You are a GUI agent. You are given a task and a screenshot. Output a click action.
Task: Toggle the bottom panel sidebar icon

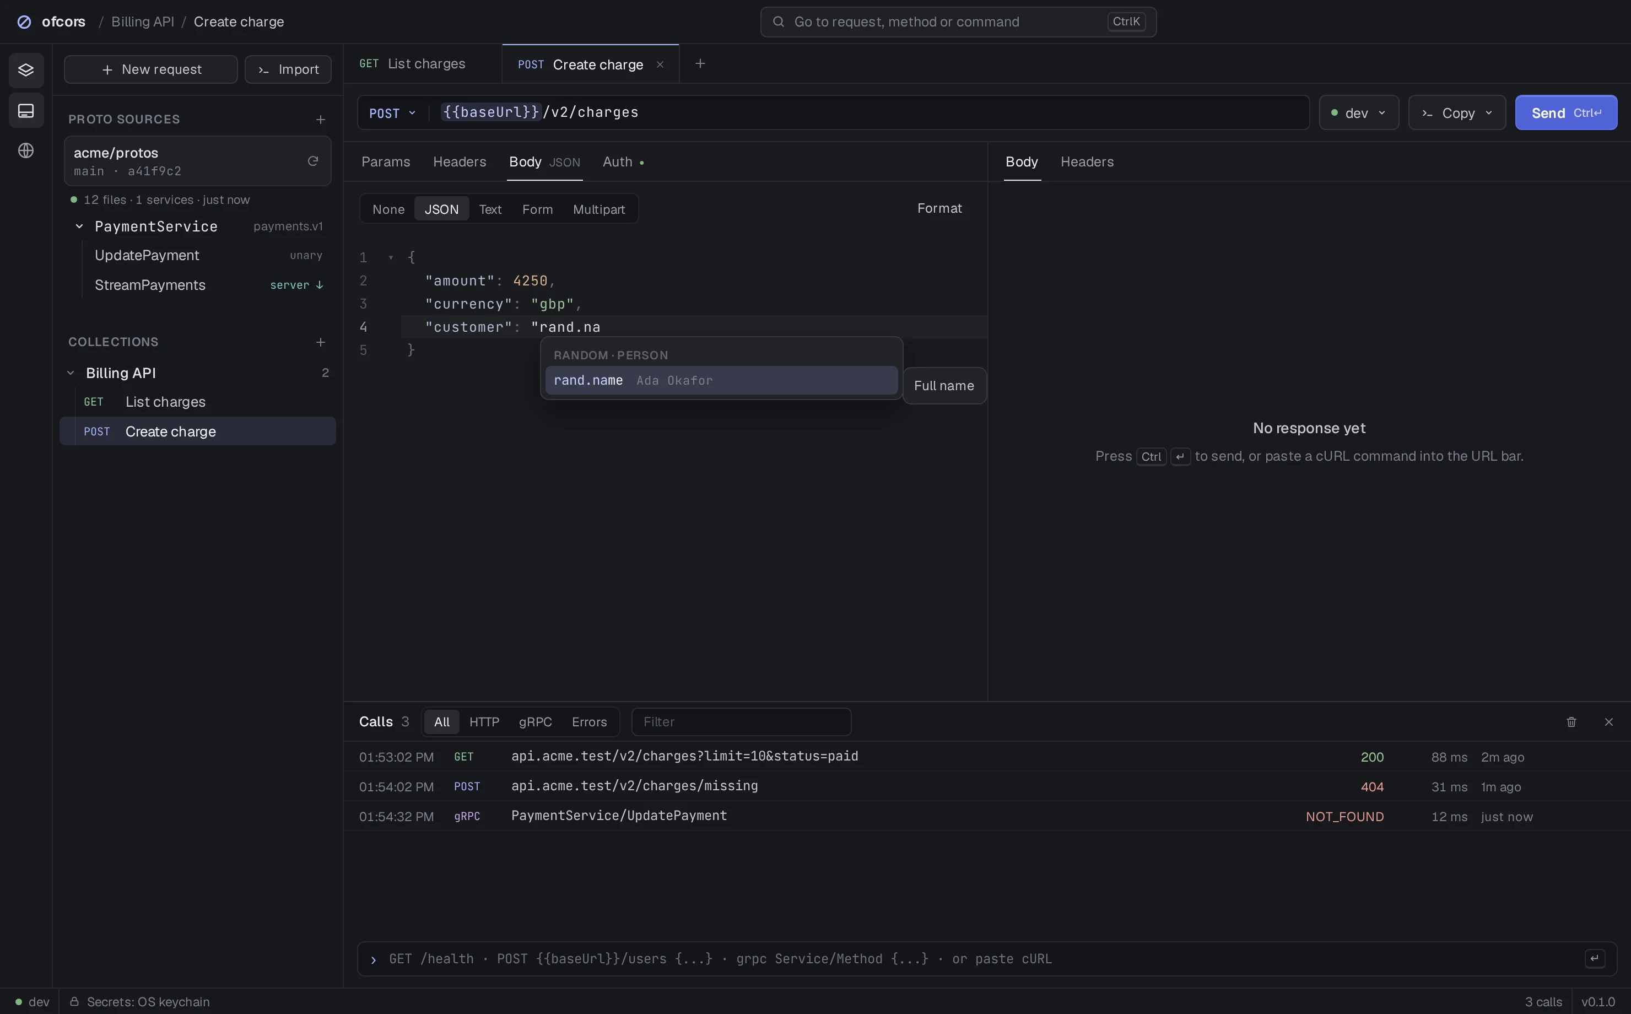tap(26, 111)
